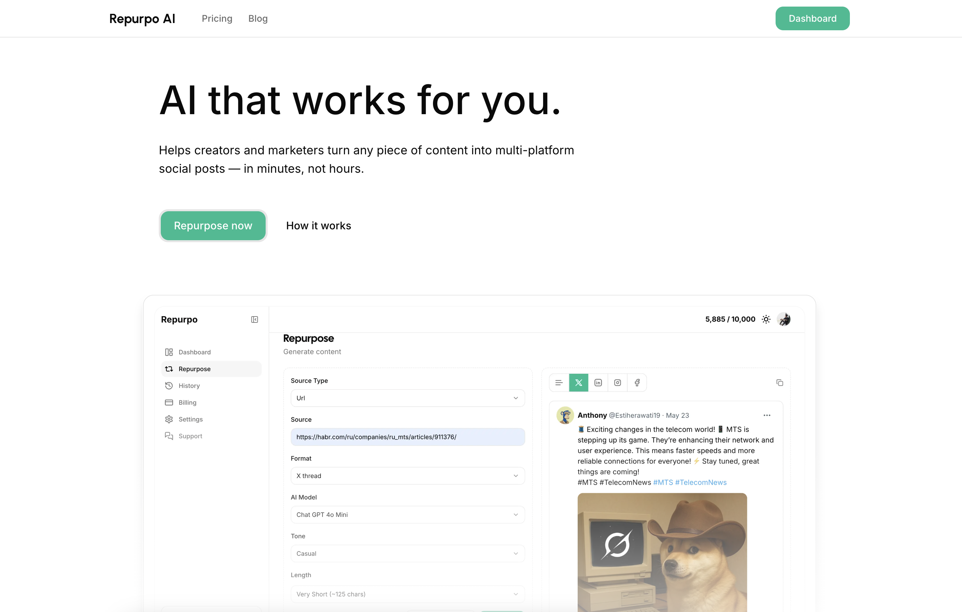Collapse the sidebar with panel icon
This screenshot has height=612, width=962.
(254, 319)
